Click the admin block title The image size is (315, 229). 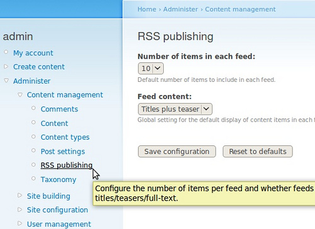[x=18, y=36]
